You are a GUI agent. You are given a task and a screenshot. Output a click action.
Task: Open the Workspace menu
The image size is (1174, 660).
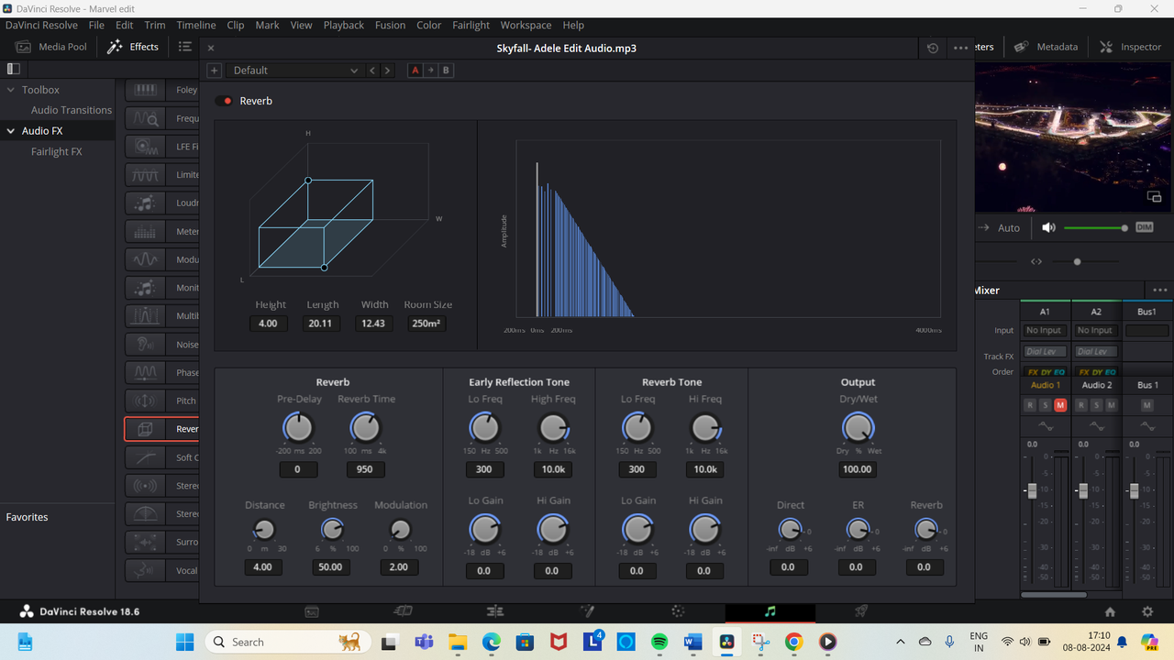point(526,25)
